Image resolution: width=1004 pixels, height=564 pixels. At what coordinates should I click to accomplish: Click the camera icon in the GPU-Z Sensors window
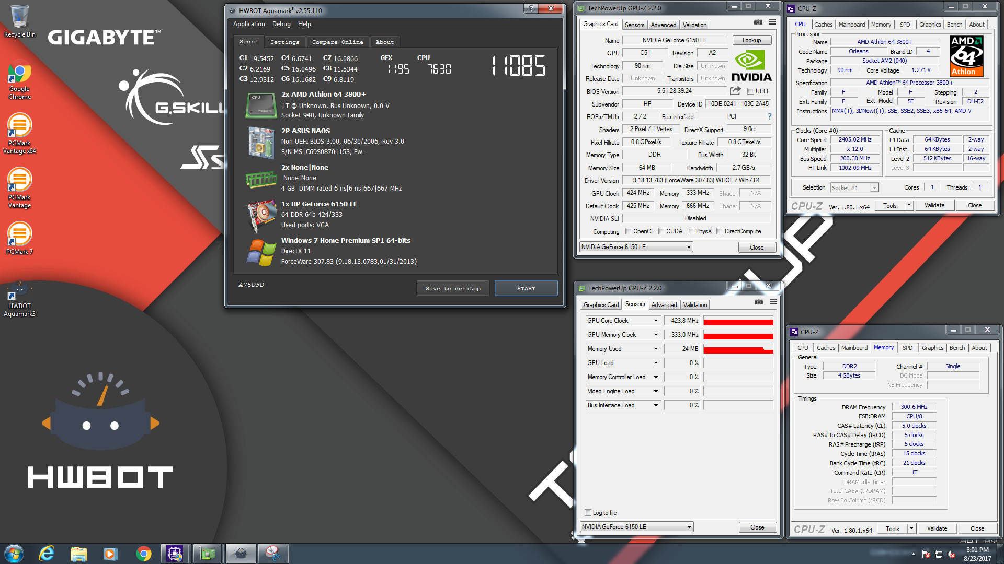[x=759, y=302]
